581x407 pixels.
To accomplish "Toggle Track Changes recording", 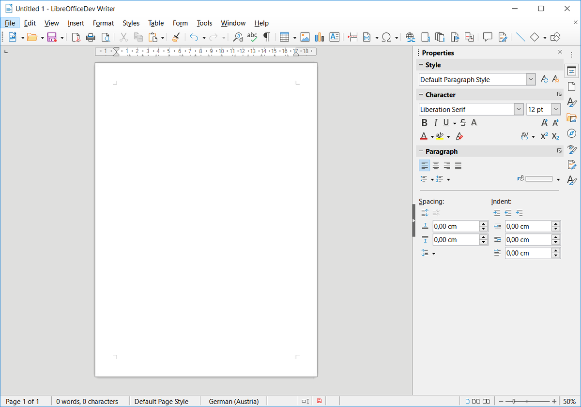I will pyautogui.click(x=503, y=37).
